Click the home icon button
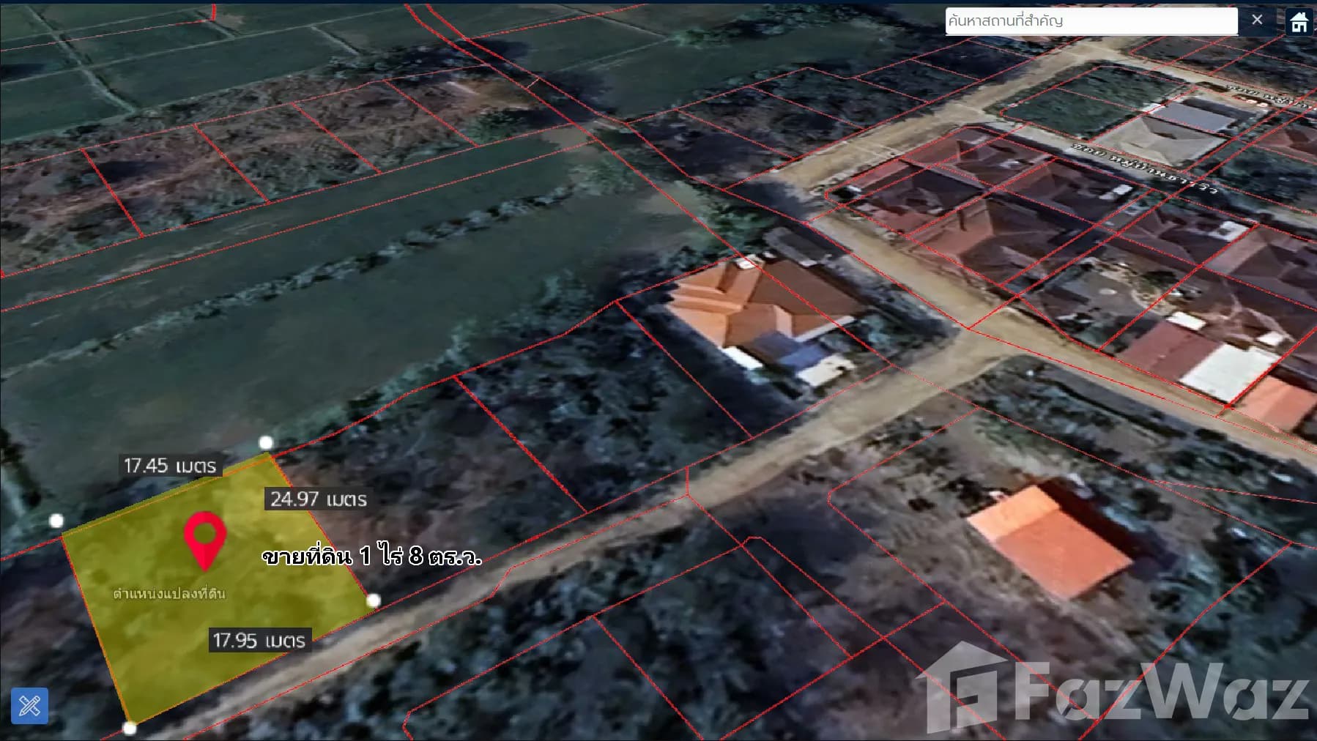1317x741 pixels. click(1299, 21)
